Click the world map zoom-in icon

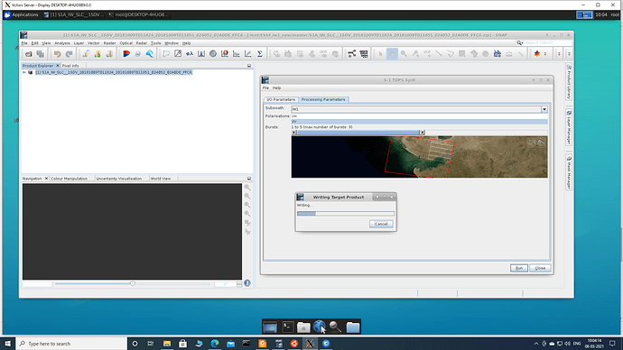[x=532, y=142]
